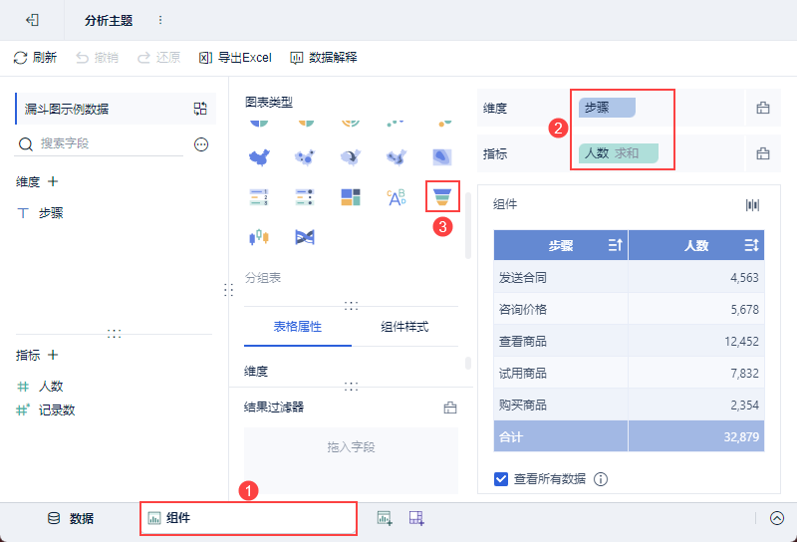Export data with 导出Excel
This screenshot has width=797, height=542.
[x=235, y=58]
